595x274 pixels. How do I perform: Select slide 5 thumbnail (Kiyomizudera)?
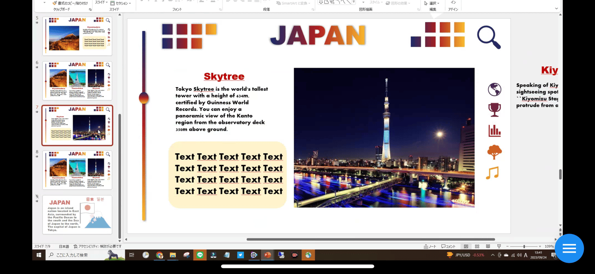click(x=77, y=36)
